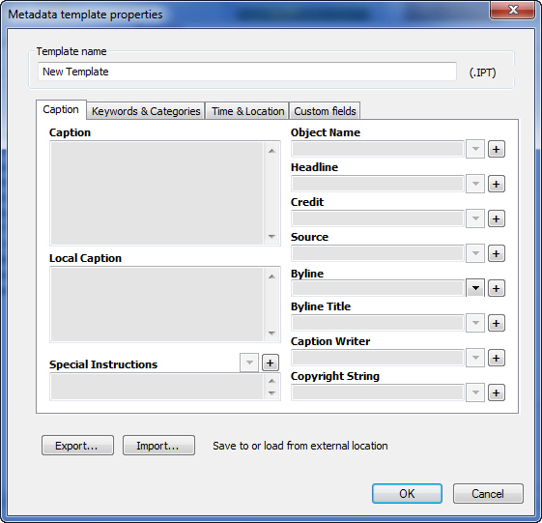Click the Special Instructions plus icon

pos(271,363)
